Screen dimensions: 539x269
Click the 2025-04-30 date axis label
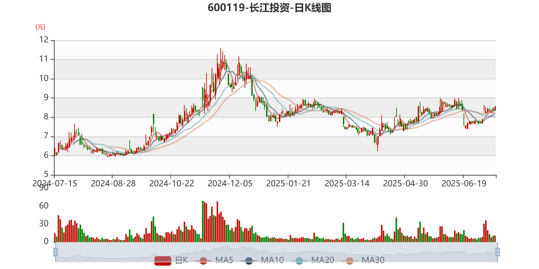406,184
